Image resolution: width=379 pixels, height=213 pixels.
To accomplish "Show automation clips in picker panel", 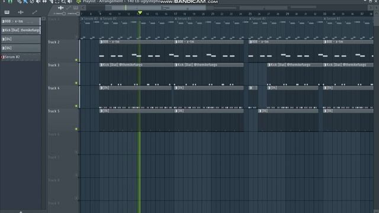I will tap(34, 12).
